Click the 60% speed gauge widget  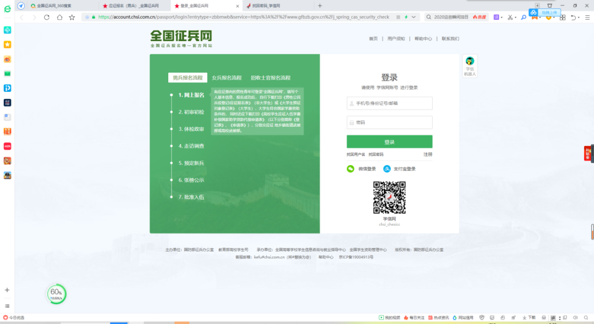pos(56,294)
